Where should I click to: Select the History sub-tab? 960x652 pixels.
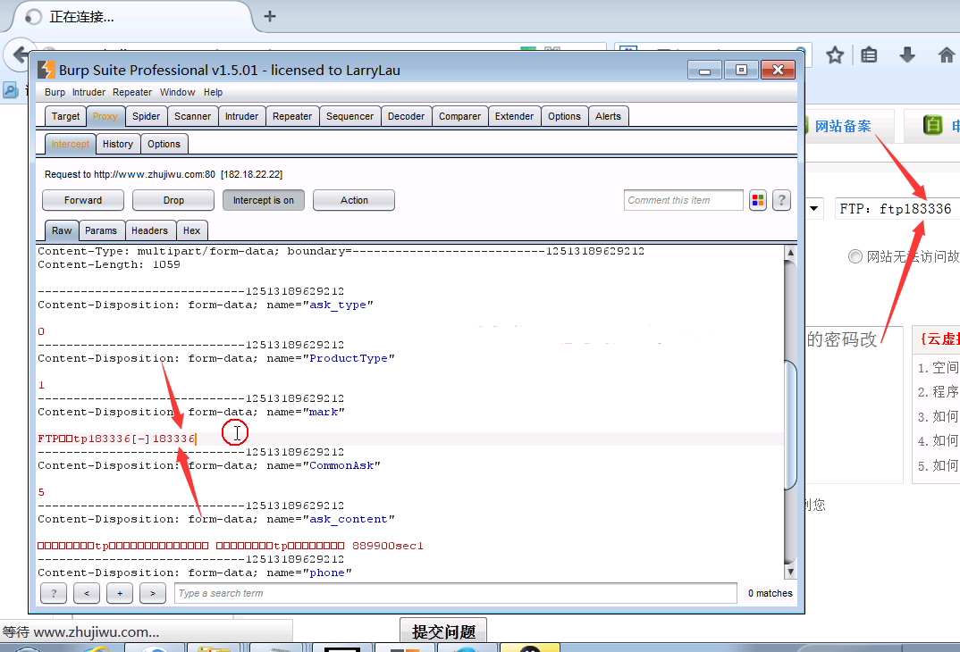118,144
